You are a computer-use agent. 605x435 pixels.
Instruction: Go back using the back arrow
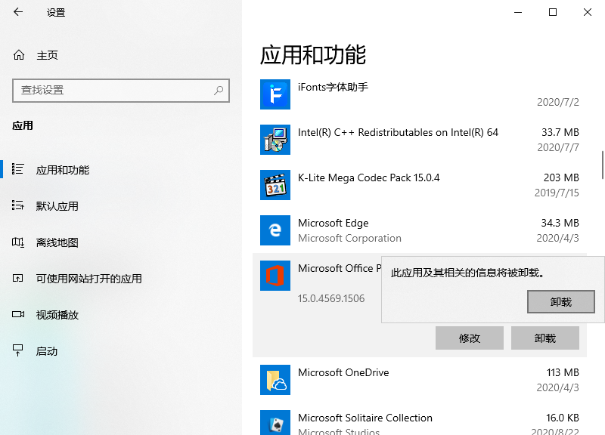[x=18, y=12]
